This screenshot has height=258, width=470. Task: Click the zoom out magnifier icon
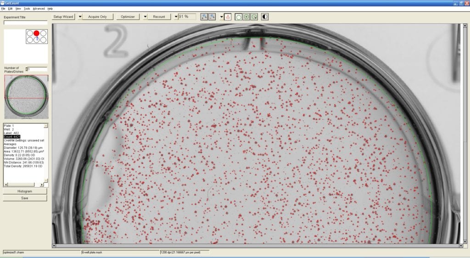pos(212,17)
